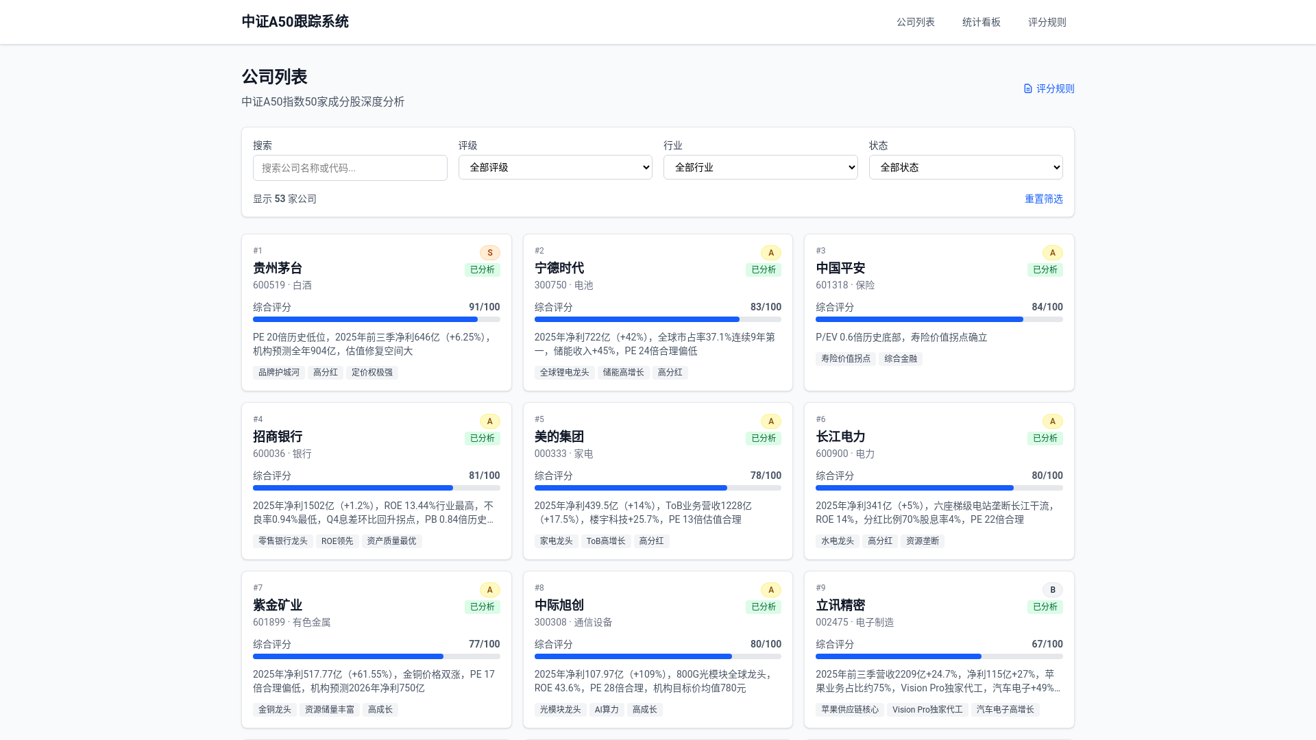
Task: Click the A rating badge on 宁德时代
Action: pos(771,253)
